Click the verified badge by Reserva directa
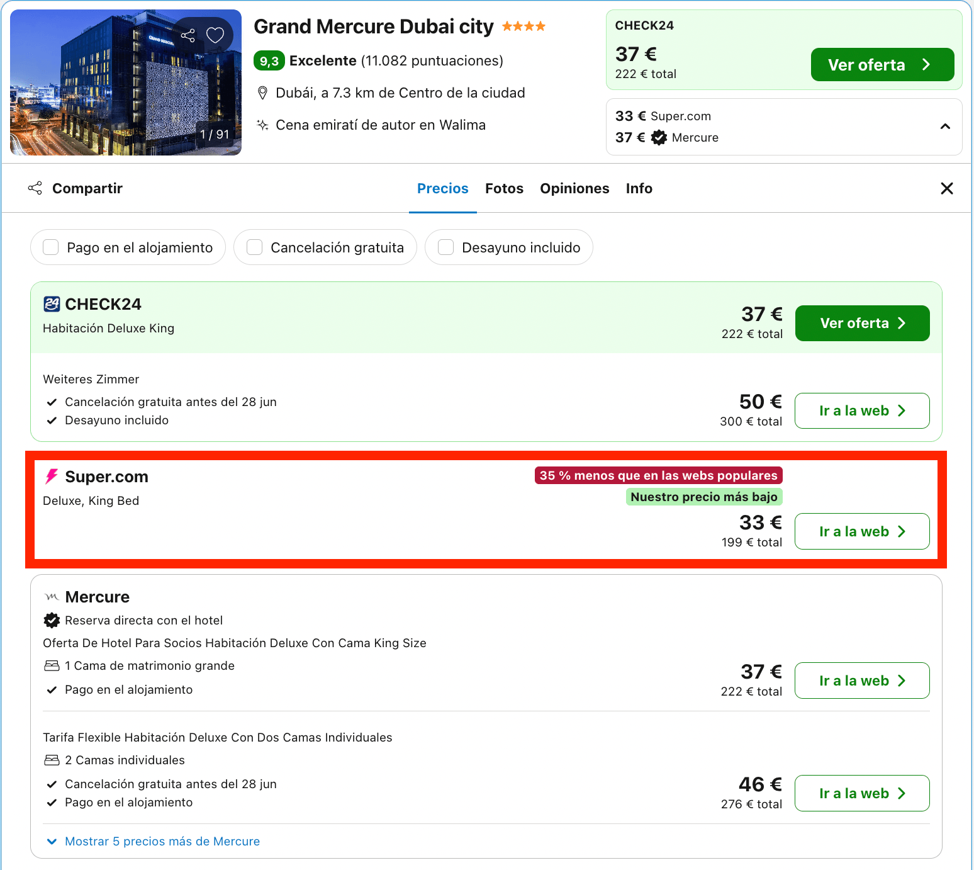This screenshot has height=870, width=974. [x=52, y=620]
